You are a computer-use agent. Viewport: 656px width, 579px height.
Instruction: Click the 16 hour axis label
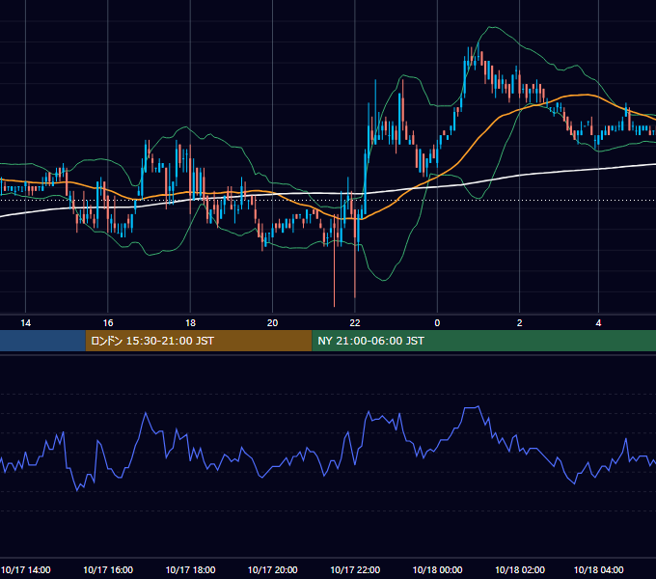coord(108,323)
